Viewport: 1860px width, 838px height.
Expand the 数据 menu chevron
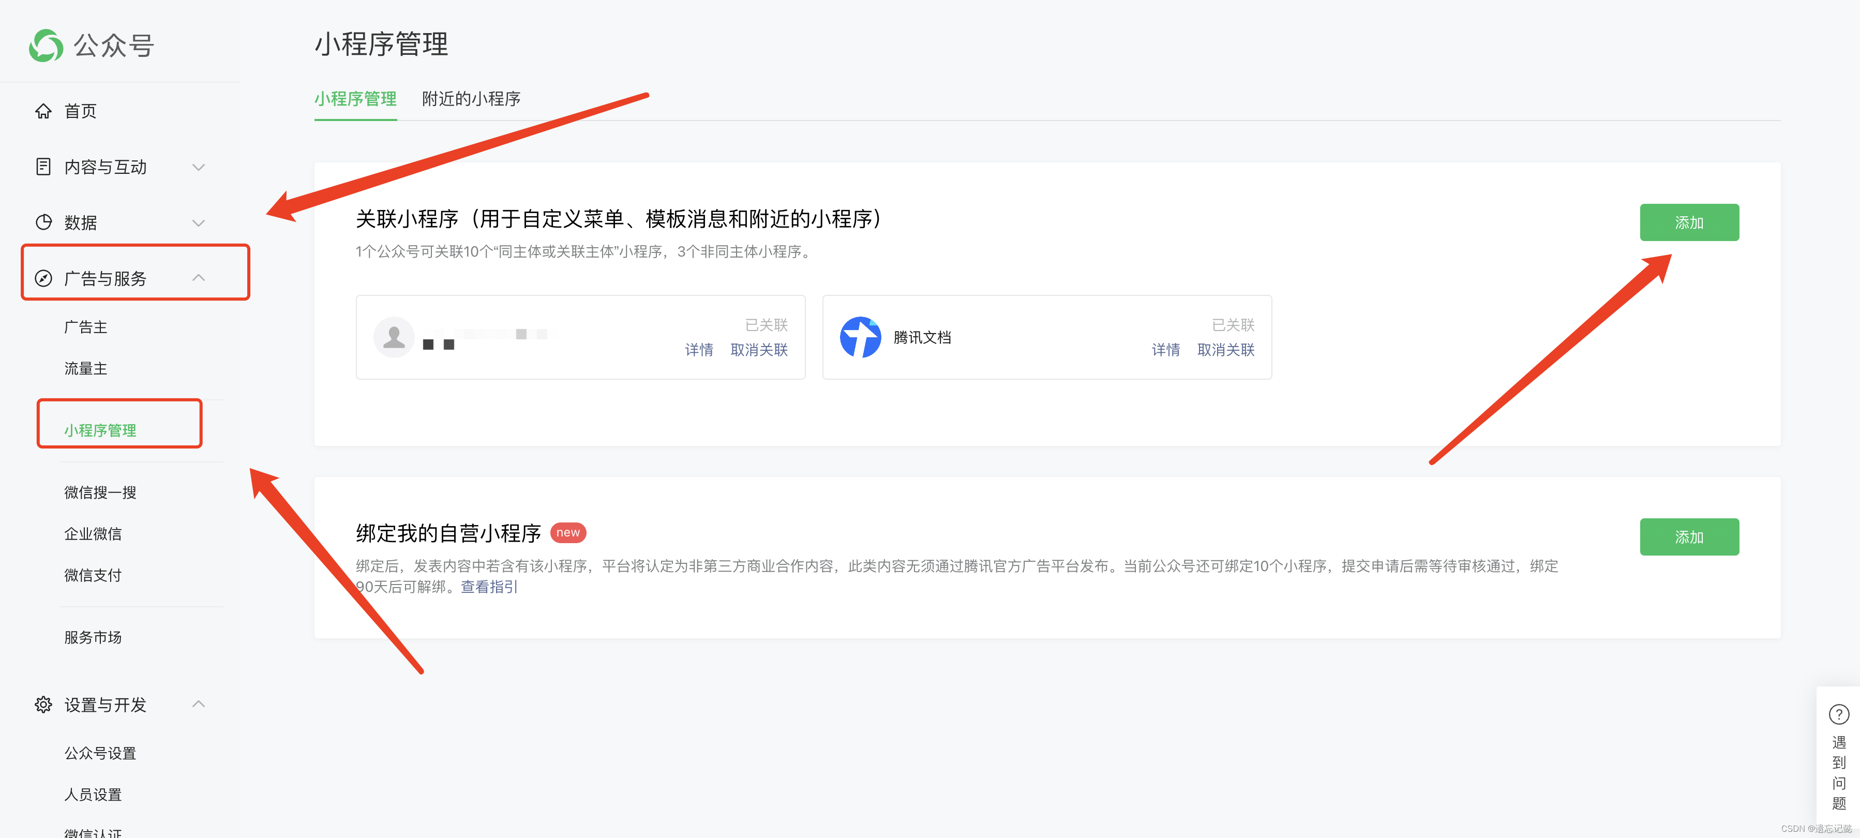pos(199,222)
